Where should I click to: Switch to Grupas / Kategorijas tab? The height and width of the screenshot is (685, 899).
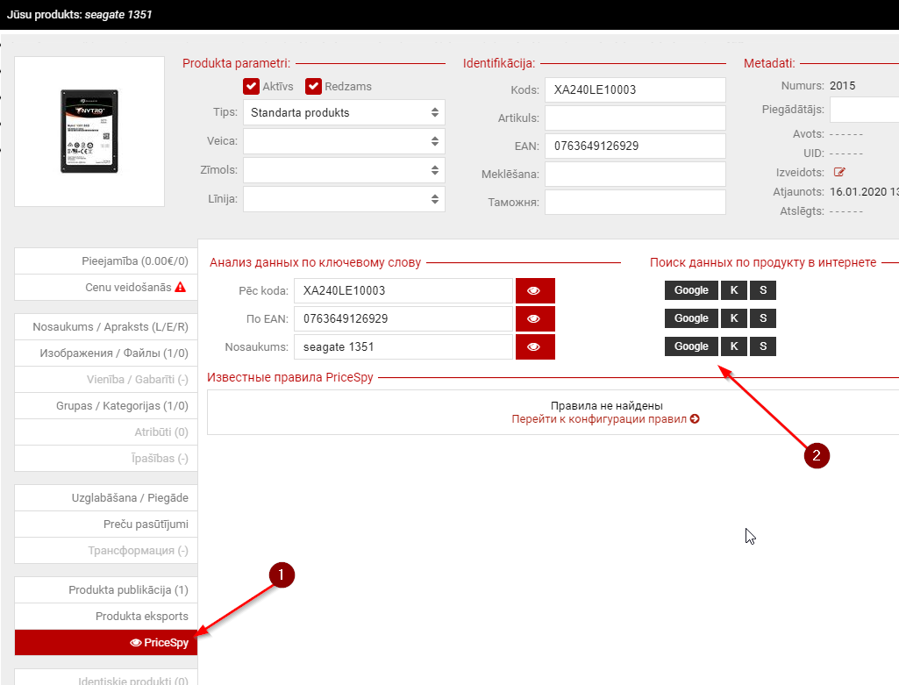105,406
